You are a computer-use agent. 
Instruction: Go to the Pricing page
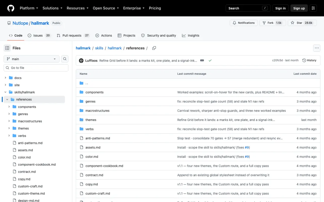tap(155, 8)
